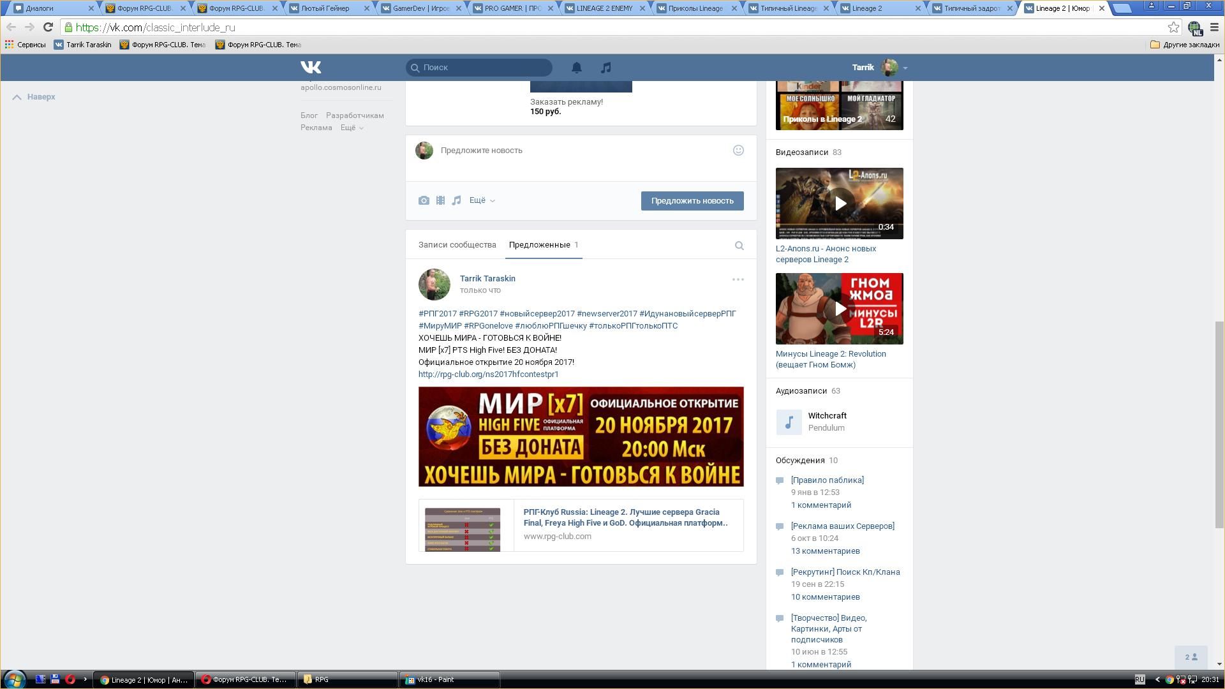Open the Разработчикам footer link
The image size is (1225, 689).
355,115
